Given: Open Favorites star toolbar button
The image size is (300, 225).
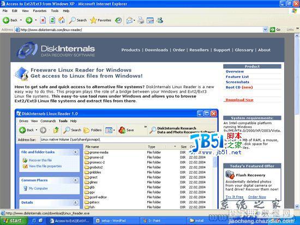Looking at the screenshot, I should pos(101,20).
